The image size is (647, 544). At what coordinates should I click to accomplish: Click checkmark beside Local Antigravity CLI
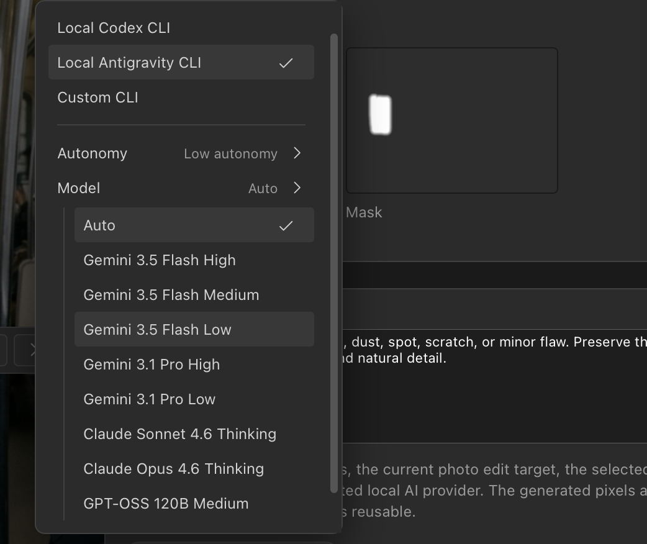[x=286, y=63]
